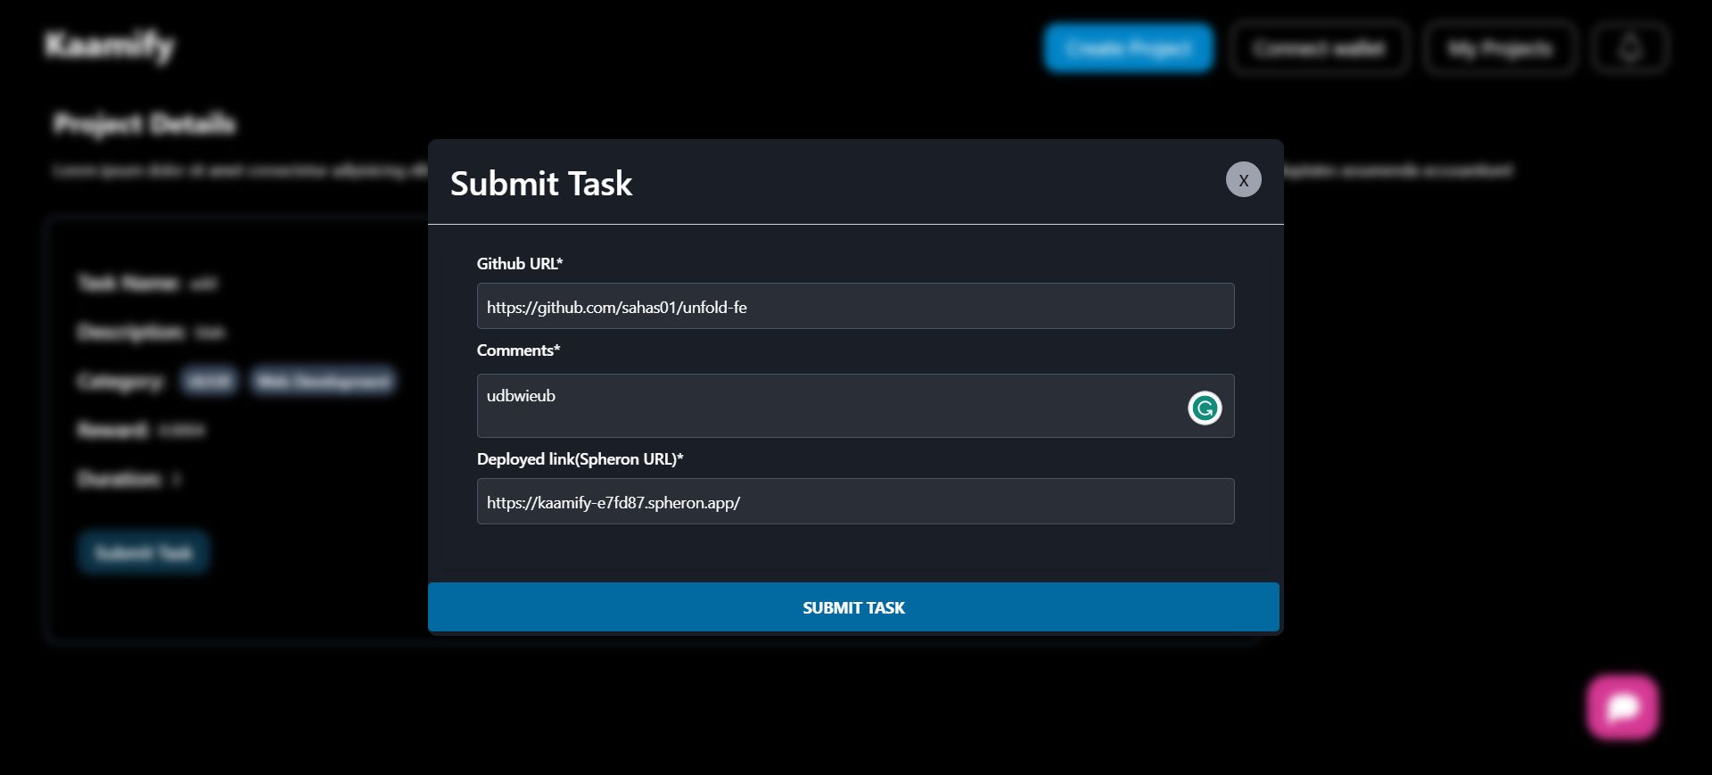Click the SUBMIT TASK button
The height and width of the screenshot is (775, 1712).
tap(853, 607)
